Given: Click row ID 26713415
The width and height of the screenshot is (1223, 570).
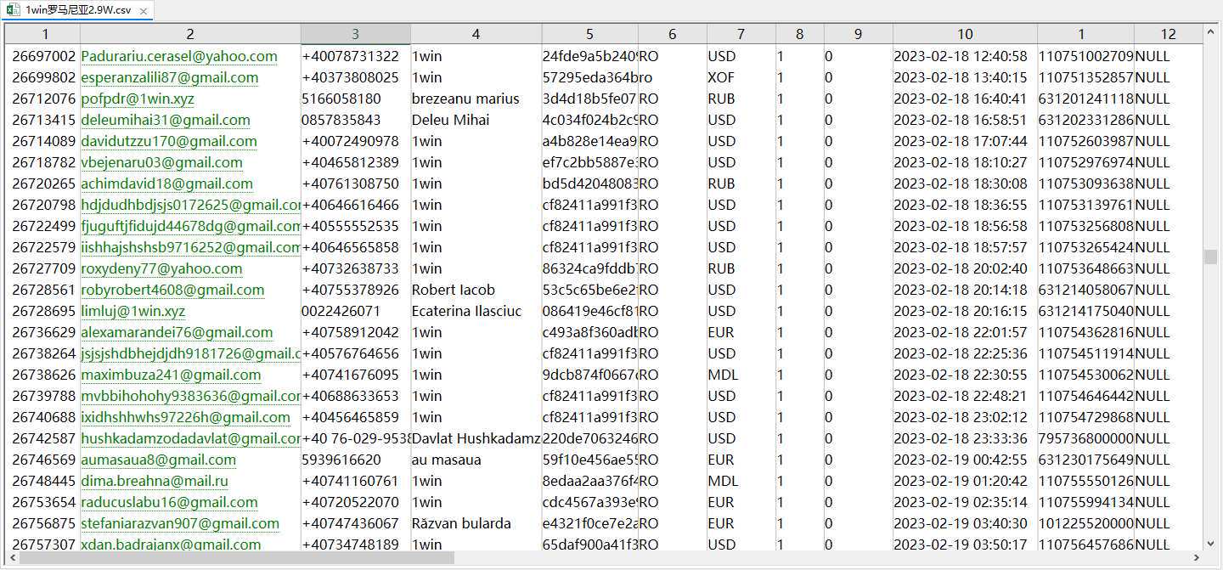Looking at the screenshot, I should click(x=43, y=120).
